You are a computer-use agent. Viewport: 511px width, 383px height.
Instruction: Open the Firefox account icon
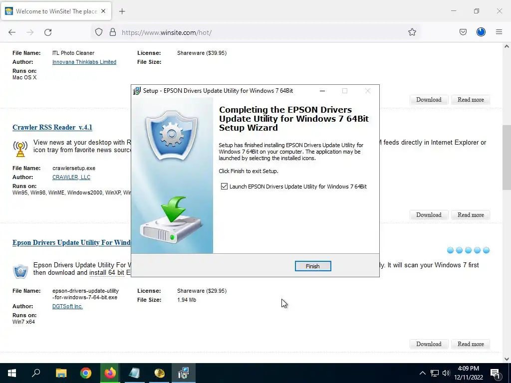481,32
